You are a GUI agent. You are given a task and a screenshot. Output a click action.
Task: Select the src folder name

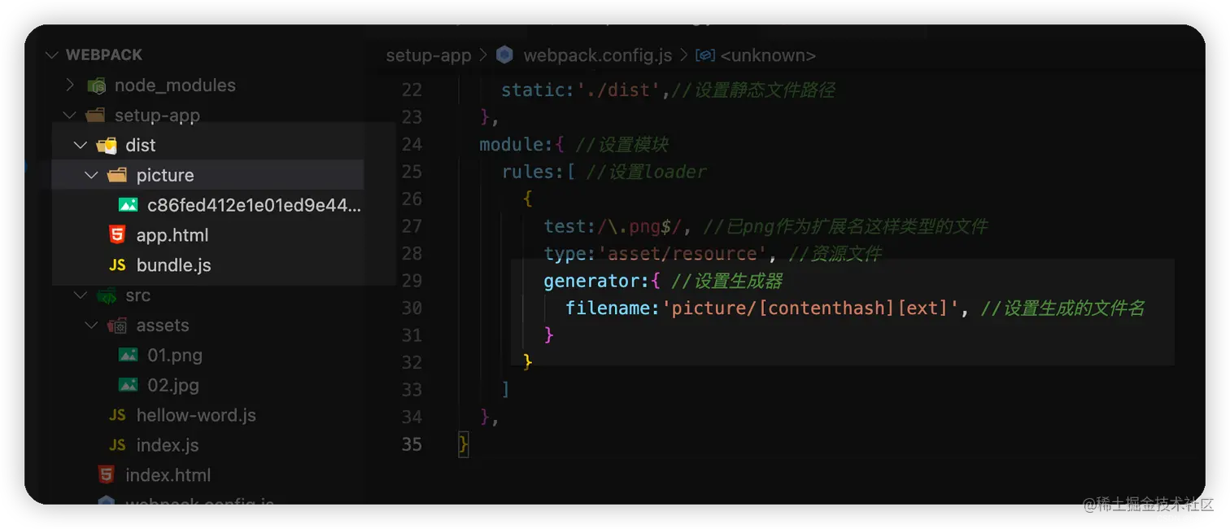click(x=138, y=295)
